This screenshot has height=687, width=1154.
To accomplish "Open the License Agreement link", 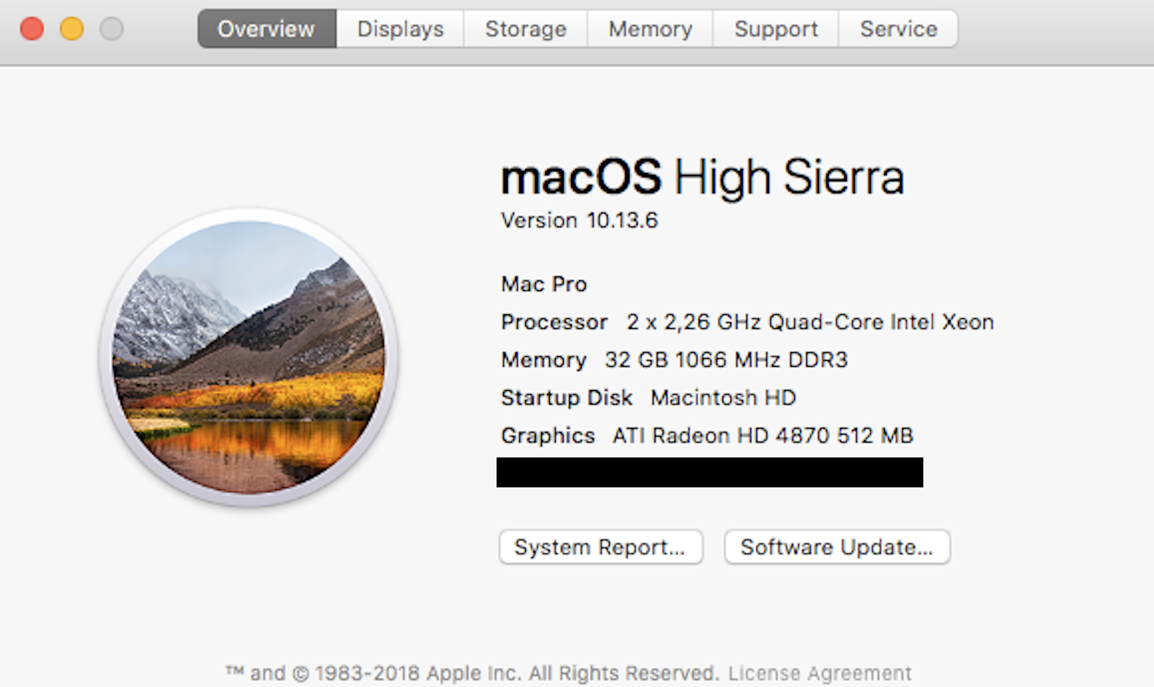I will click(820, 673).
